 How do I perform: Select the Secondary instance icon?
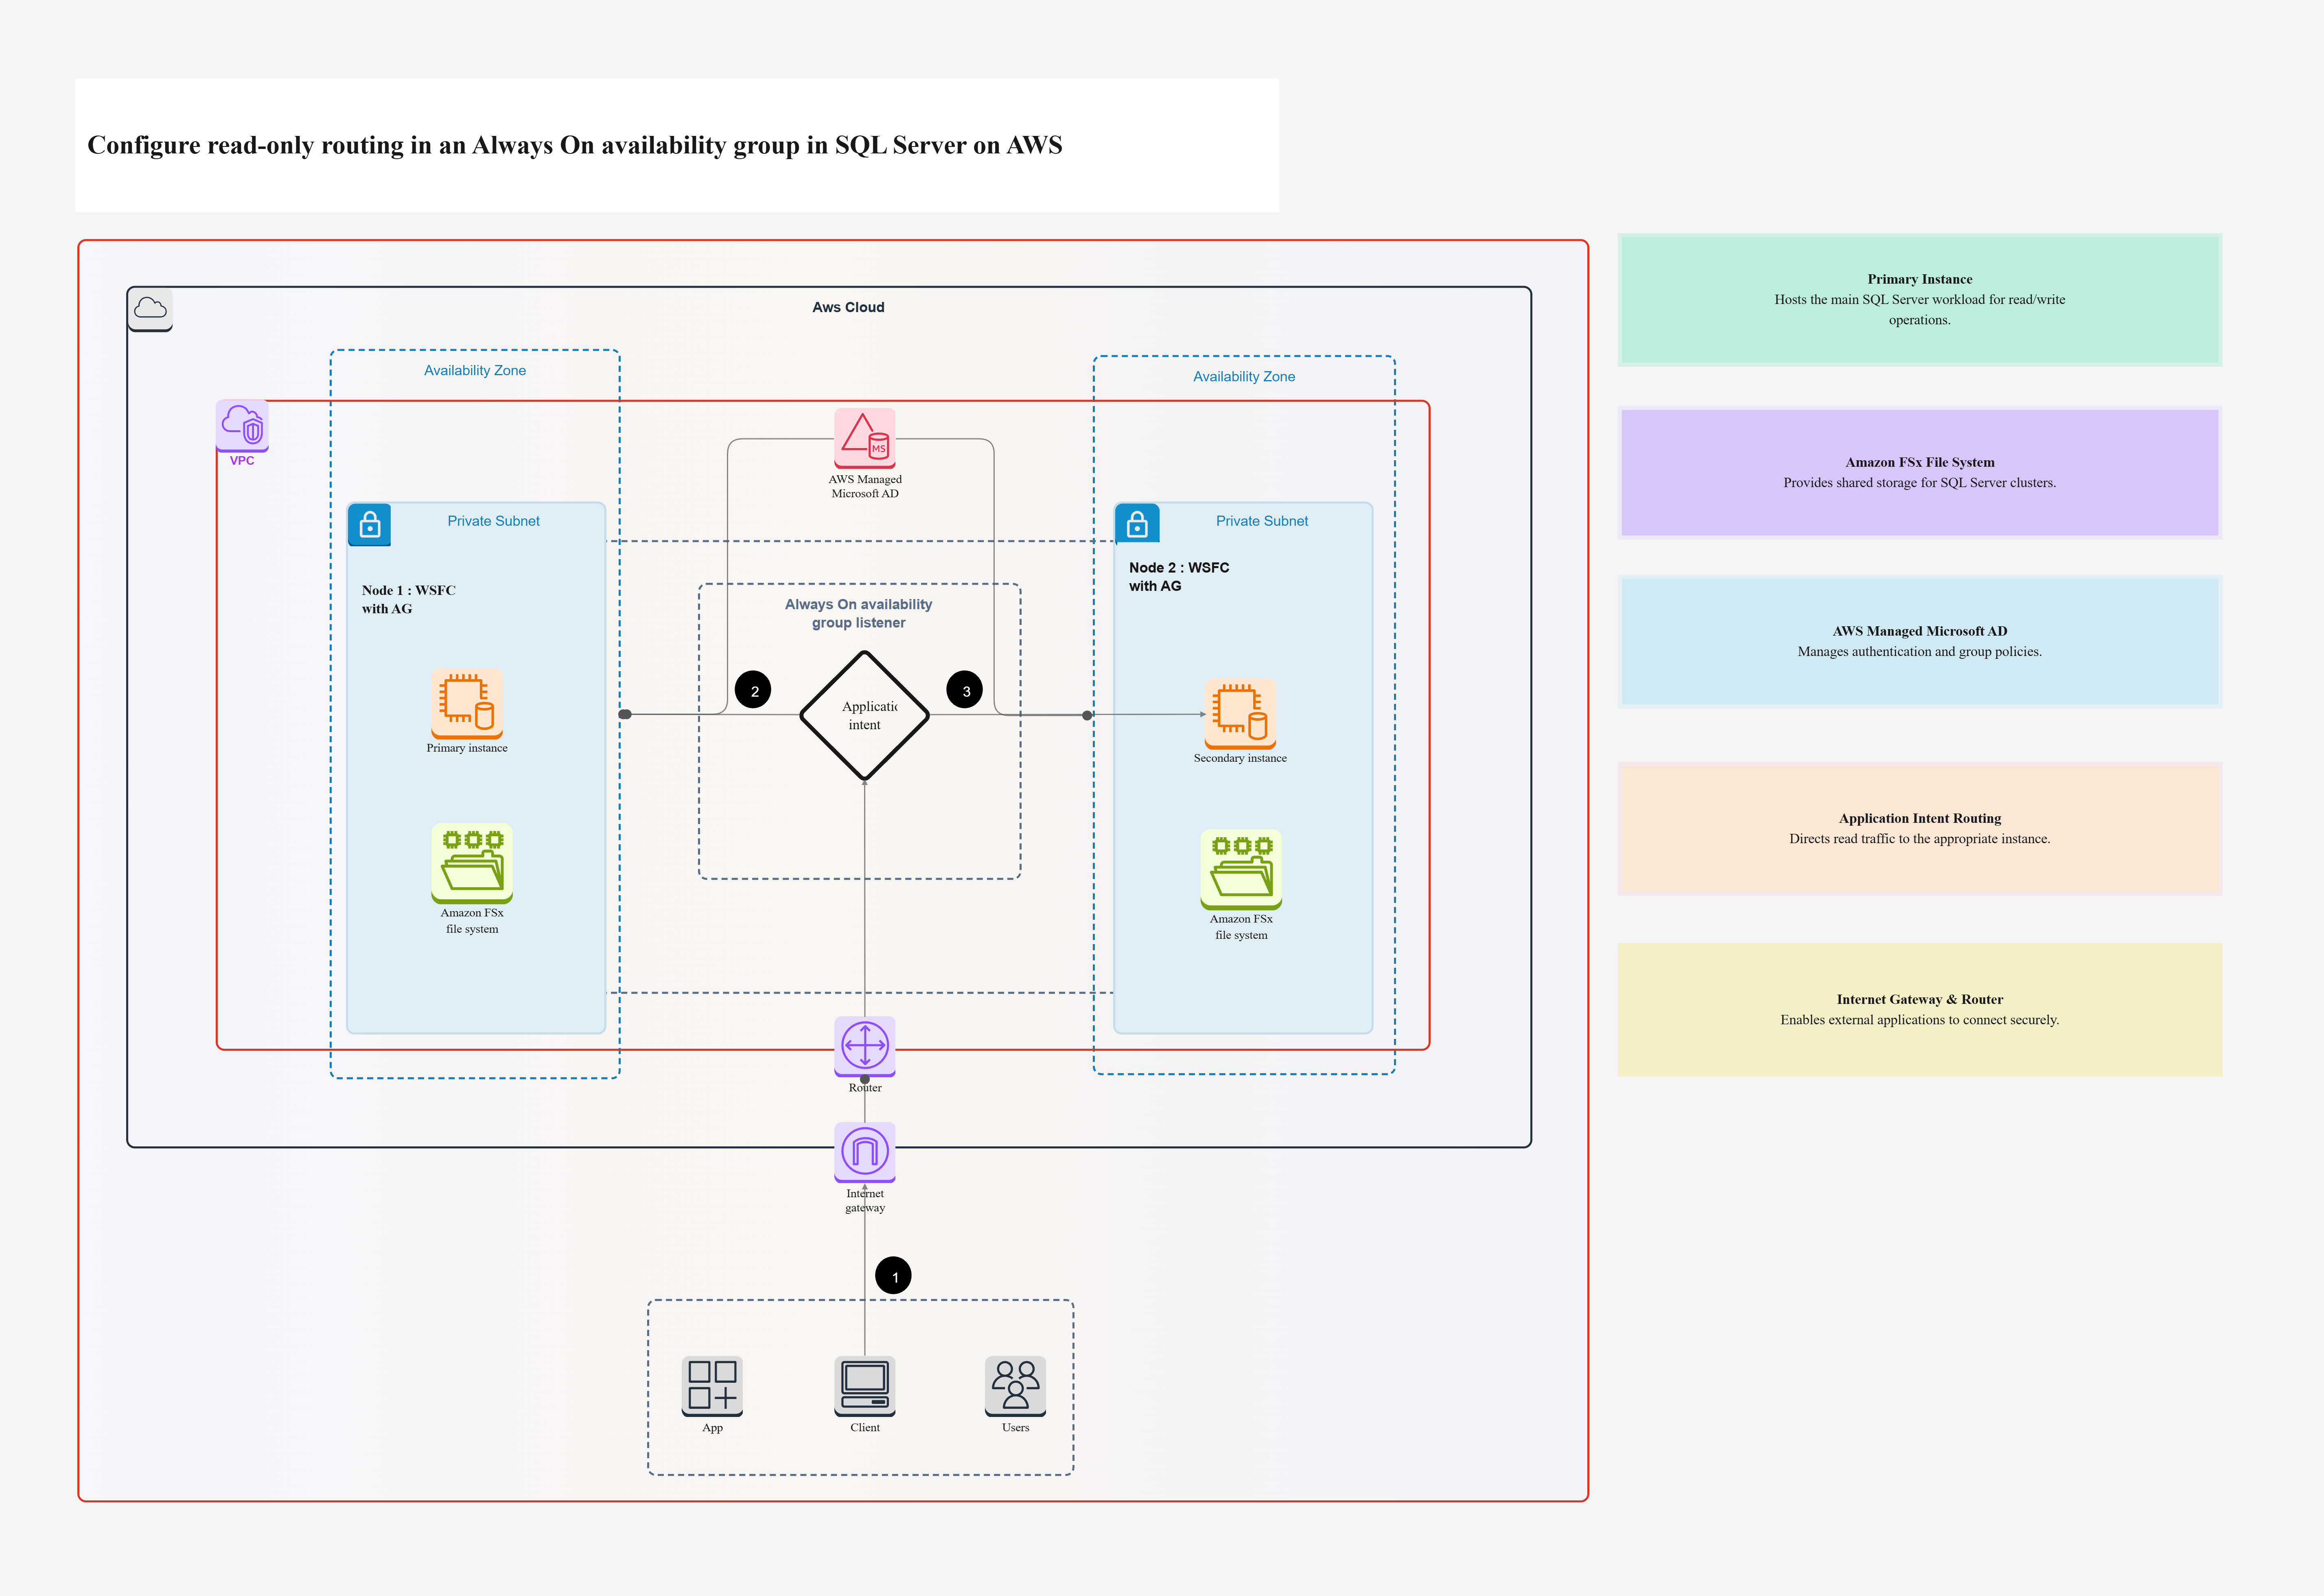pos(1240,714)
